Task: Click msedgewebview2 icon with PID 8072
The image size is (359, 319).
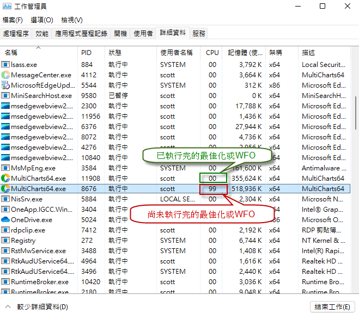Action: pos(5,137)
